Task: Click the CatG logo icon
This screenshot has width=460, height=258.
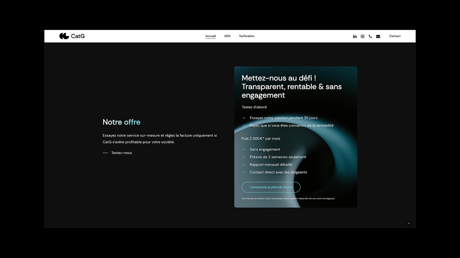Action: (x=64, y=36)
